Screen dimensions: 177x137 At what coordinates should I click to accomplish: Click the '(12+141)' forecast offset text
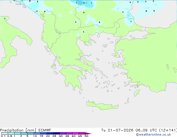point(168,130)
